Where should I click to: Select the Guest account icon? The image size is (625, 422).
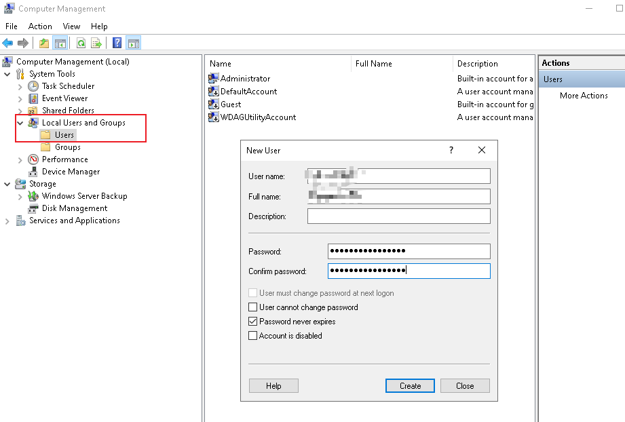(x=213, y=104)
